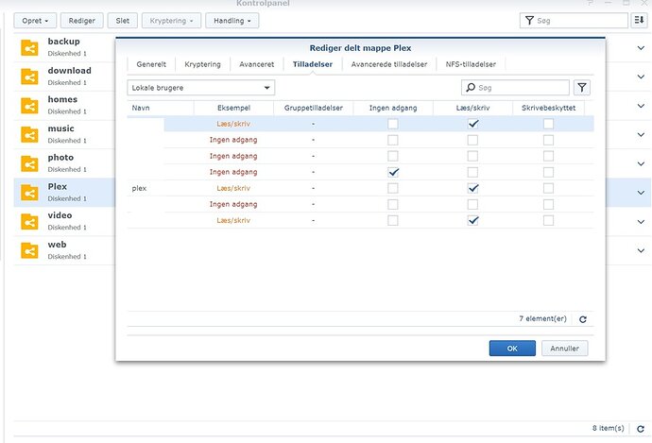The height and width of the screenshot is (443, 652).
Task: Select the Plex shared folder icon
Action: pos(29,193)
